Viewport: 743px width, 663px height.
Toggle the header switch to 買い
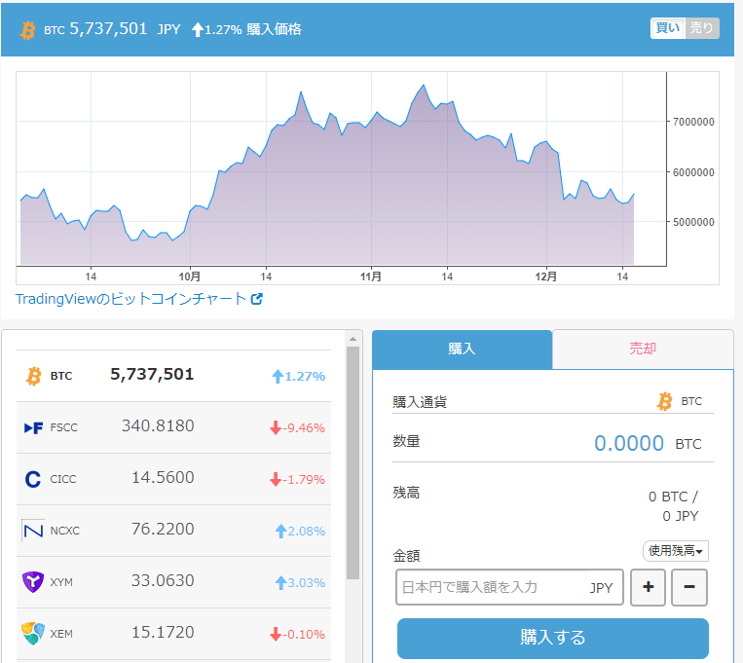point(668,29)
